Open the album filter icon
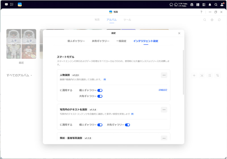The image size is (227, 159). [217, 76]
